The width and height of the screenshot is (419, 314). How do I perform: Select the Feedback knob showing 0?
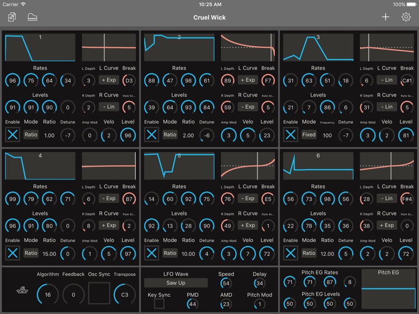73,294
